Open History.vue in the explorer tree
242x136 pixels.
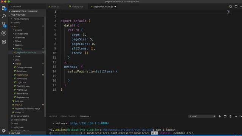[x=22, y=75]
